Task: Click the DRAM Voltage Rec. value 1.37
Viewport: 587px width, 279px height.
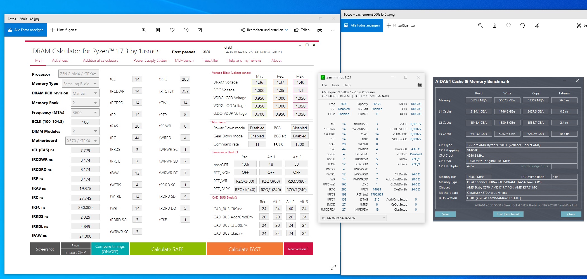Action: tap(280, 82)
